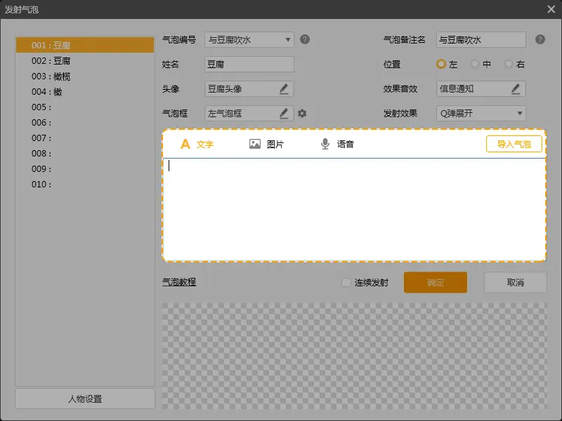The width and height of the screenshot is (562, 421).
Task: Click the 导入气泡 button
Action: 514,144
